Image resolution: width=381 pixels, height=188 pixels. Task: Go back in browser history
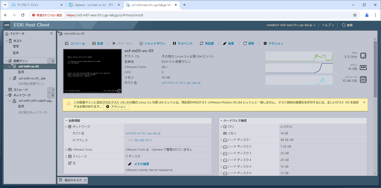tap(6, 15)
